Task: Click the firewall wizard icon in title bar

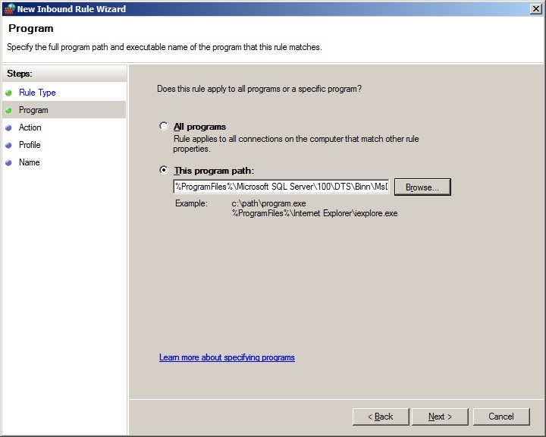Action: (8, 9)
